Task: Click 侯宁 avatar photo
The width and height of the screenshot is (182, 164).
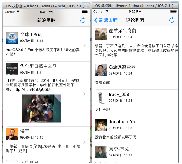Action: [x=12, y=134]
